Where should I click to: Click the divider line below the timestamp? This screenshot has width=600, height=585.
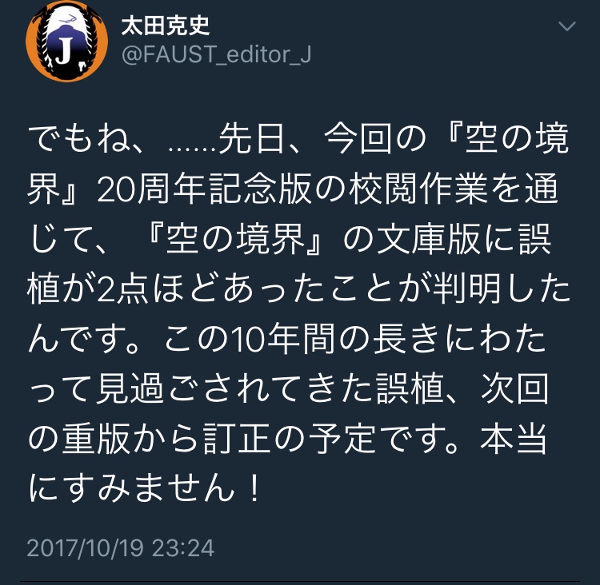point(300,583)
